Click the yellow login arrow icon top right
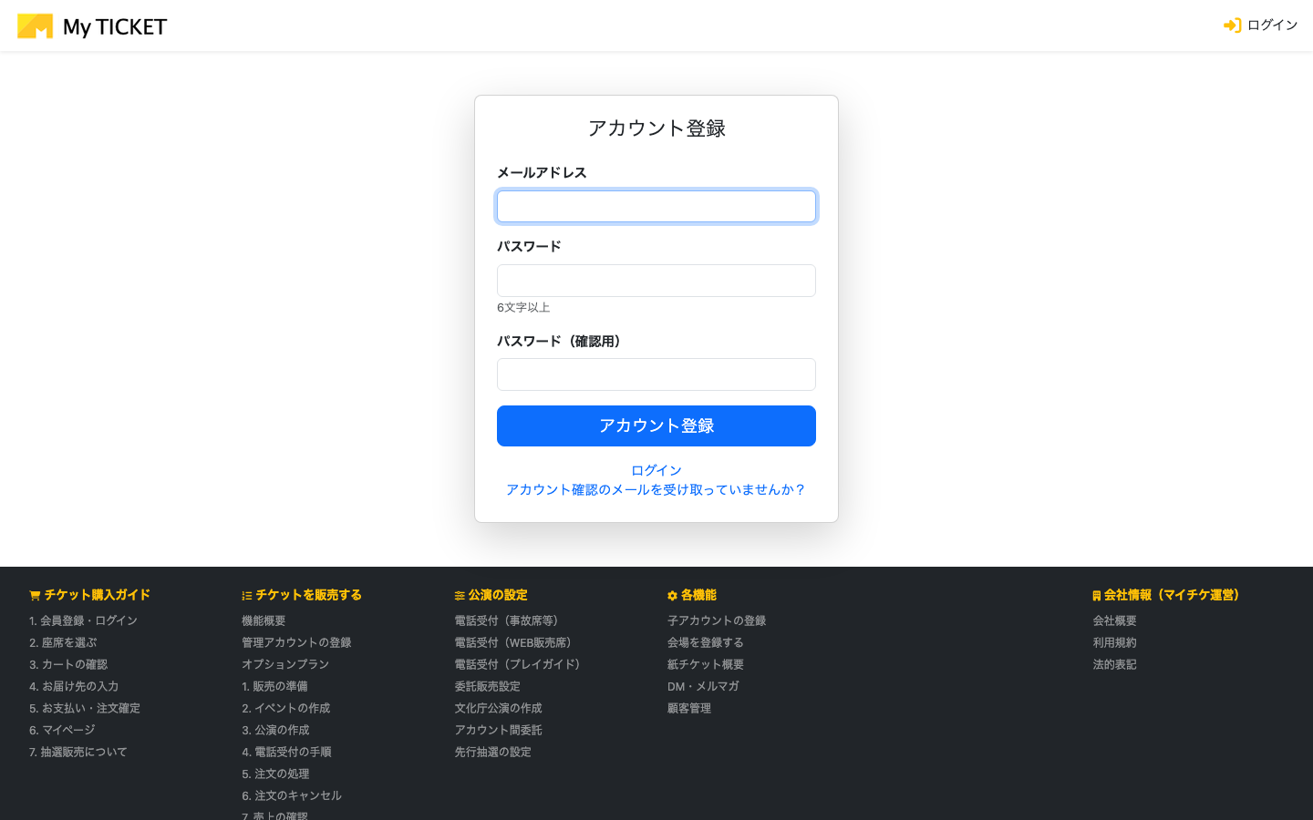The height and width of the screenshot is (820, 1313). pyautogui.click(x=1232, y=25)
